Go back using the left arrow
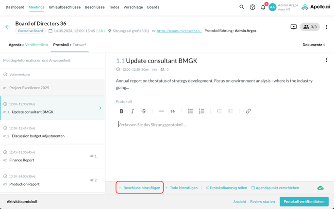This screenshot has width=334, height=209. point(7,27)
